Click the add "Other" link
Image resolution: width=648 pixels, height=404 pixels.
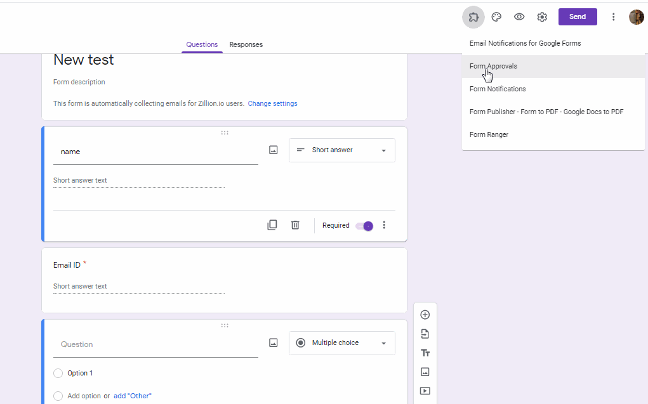pyautogui.click(x=132, y=396)
